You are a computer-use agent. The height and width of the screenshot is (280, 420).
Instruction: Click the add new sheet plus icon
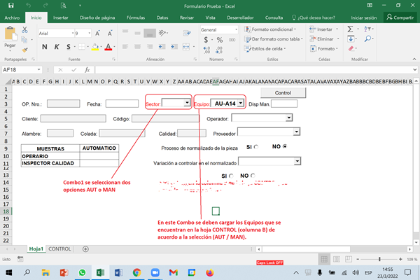85,248
